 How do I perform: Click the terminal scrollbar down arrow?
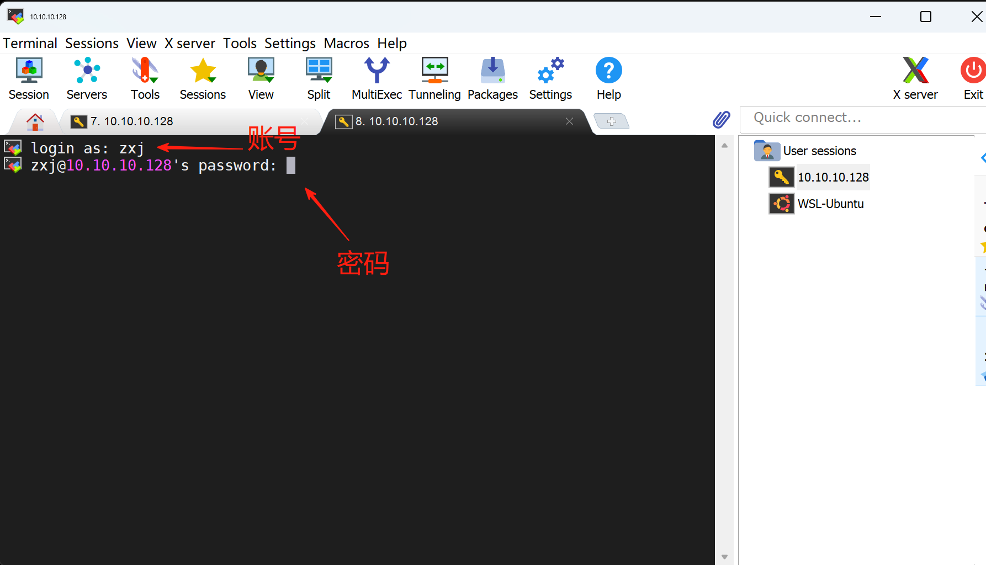724,557
